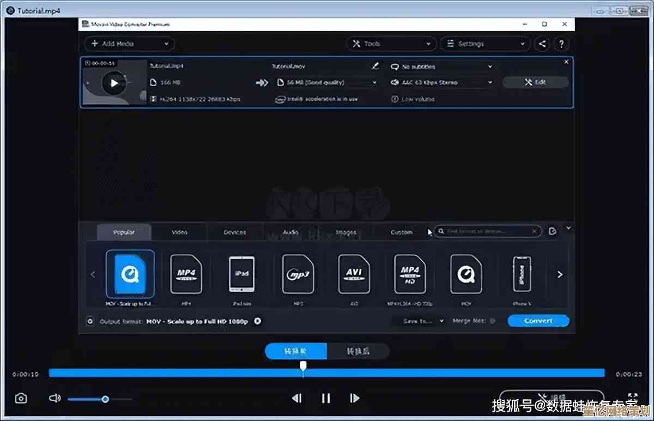Screen dimensions: 654x421
Task: Click the Find format or device search box
Action: (487, 232)
